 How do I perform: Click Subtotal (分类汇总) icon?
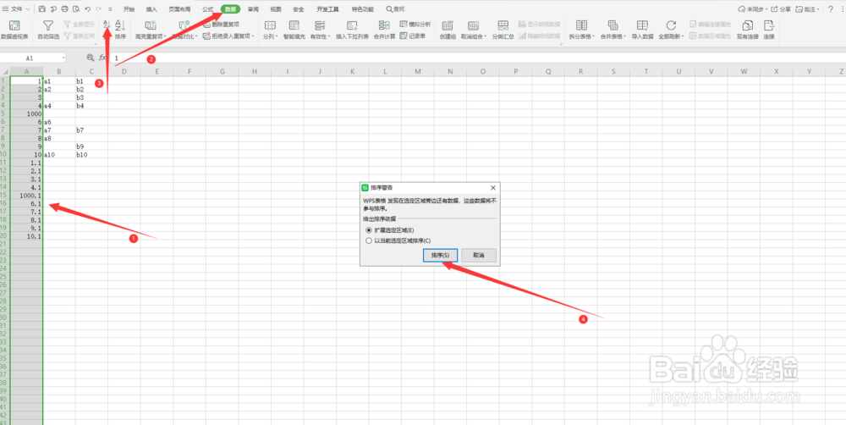503,25
